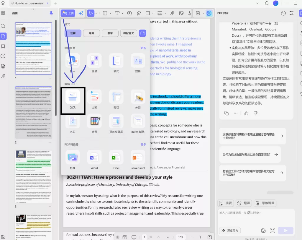Expand the save button dropdown
Screen dimensions: 302x240
(x=203, y=13)
